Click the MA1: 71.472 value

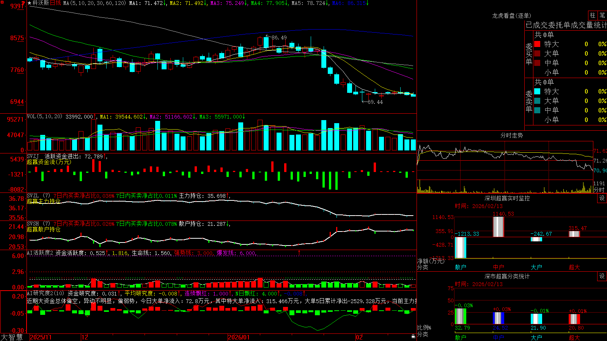point(148,3)
